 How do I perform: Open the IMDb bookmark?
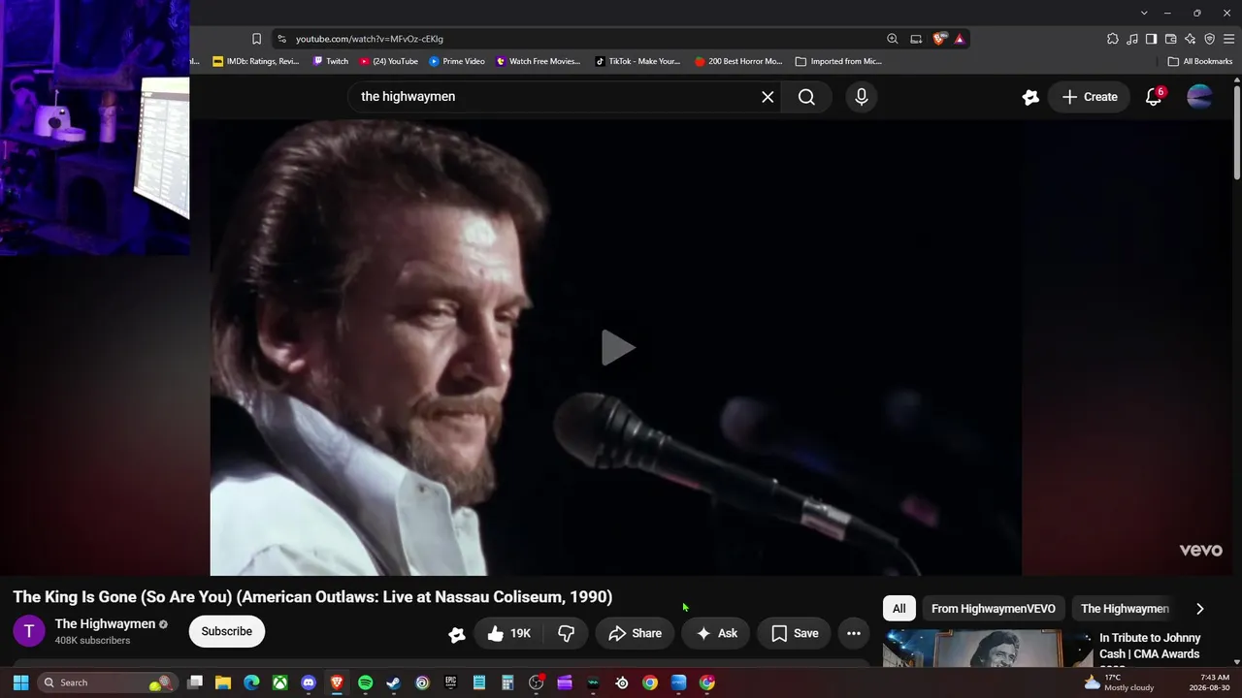tap(256, 61)
